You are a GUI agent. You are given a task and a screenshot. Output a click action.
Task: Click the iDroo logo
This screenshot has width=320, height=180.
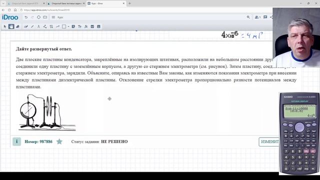[x=10, y=17]
